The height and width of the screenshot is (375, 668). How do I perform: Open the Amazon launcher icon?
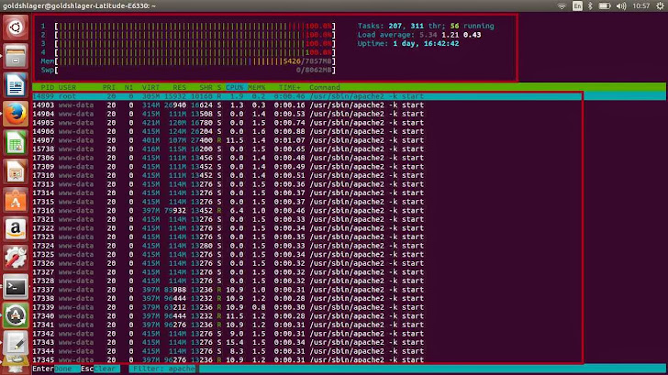coord(16,229)
